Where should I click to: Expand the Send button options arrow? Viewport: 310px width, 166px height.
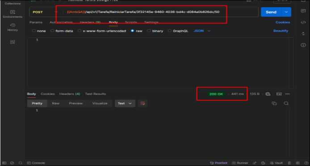(286, 12)
